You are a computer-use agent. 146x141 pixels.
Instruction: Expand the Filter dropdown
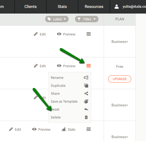point(87,19)
